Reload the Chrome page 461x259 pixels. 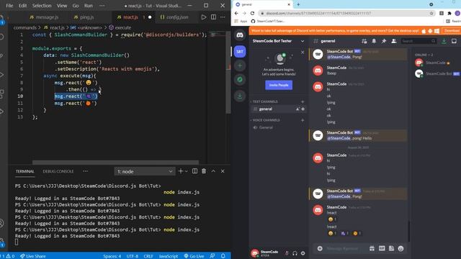click(x=252, y=13)
